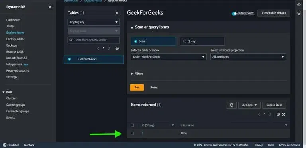This screenshot has width=306, height=148.
Task: Go to previous page of items returned
Action: click(259, 114)
